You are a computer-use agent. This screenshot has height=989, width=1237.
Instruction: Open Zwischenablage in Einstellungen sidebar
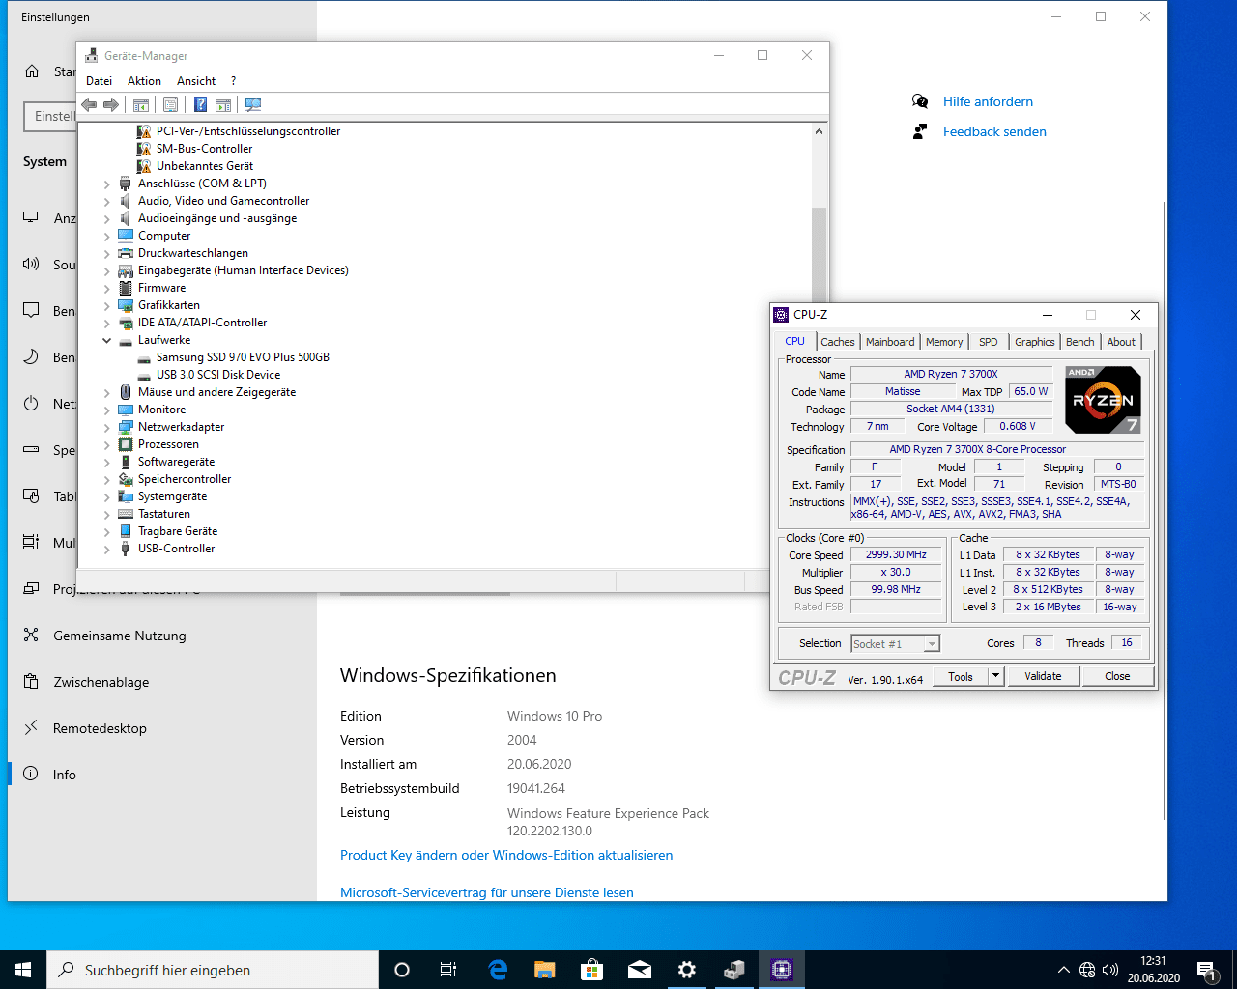pyautogui.click(x=162, y=682)
